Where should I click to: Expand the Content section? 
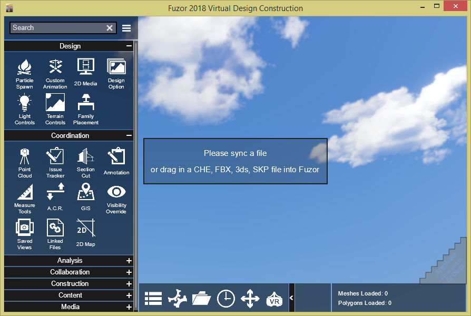click(x=69, y=295)
